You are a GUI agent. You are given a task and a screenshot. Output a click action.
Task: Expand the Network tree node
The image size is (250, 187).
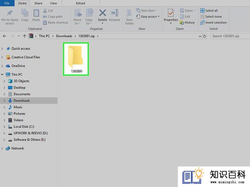2,148
